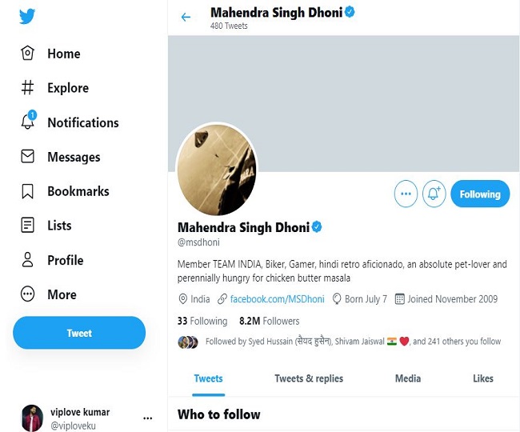Open Bookmarks icon in sidebar

[27, 191]
